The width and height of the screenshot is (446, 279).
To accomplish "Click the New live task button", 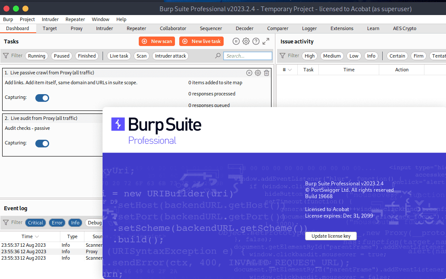I will point(202,41).
